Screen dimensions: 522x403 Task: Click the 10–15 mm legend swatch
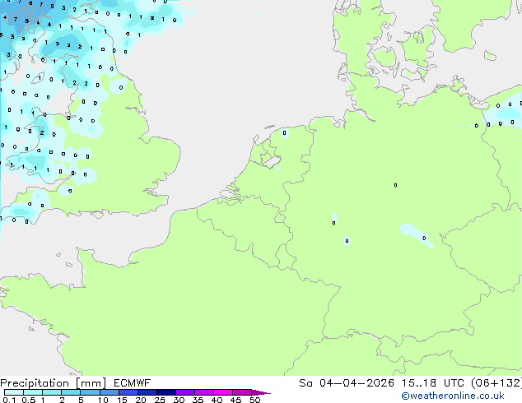(109, 392)
